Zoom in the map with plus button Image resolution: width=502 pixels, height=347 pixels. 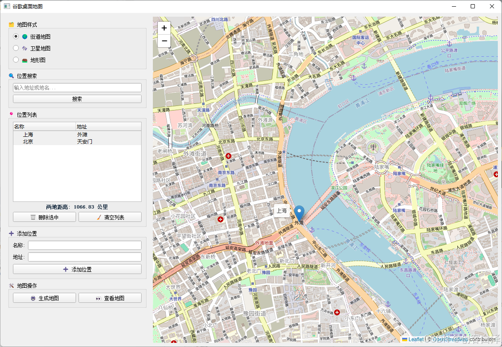[164, 28]
